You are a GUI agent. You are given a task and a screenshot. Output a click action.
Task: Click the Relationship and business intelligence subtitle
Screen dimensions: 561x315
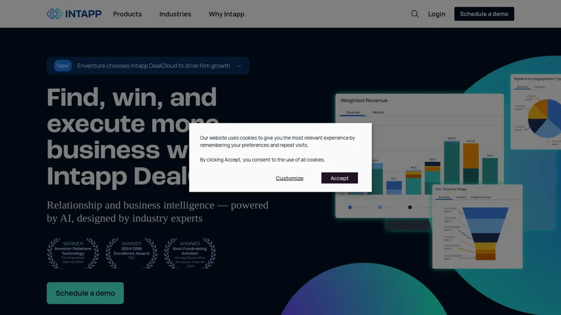157,212
